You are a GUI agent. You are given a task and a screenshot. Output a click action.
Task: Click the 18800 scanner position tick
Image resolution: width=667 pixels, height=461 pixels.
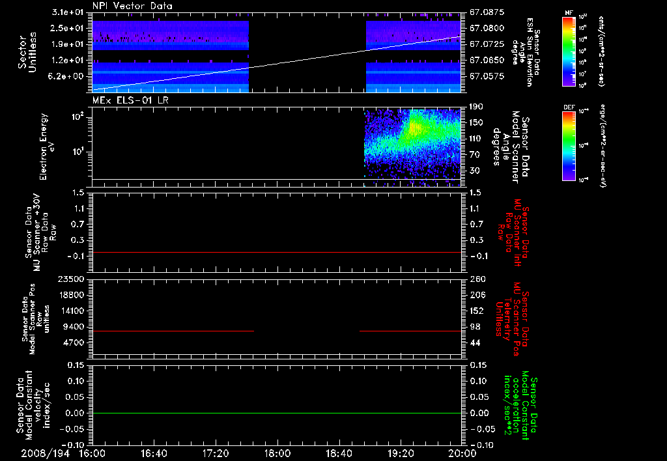pyautogui.click(x=70, y=295)
